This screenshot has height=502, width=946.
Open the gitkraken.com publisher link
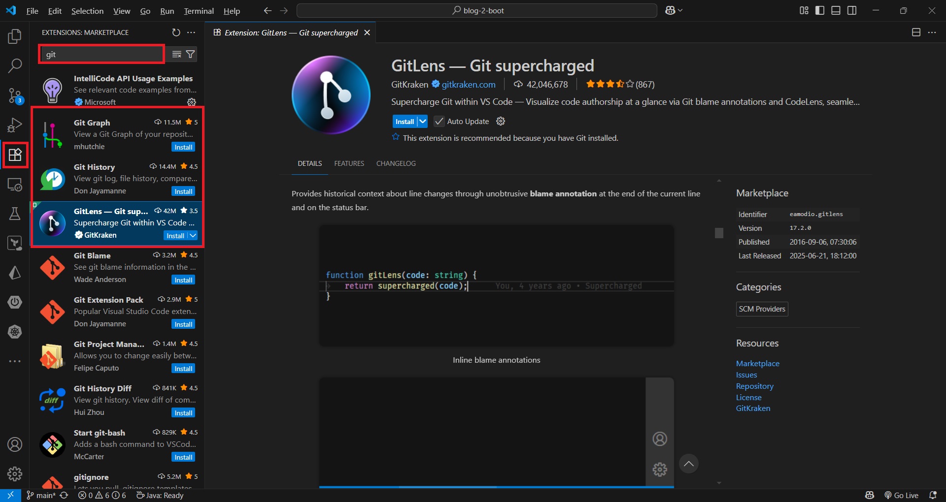pos(469,84)
